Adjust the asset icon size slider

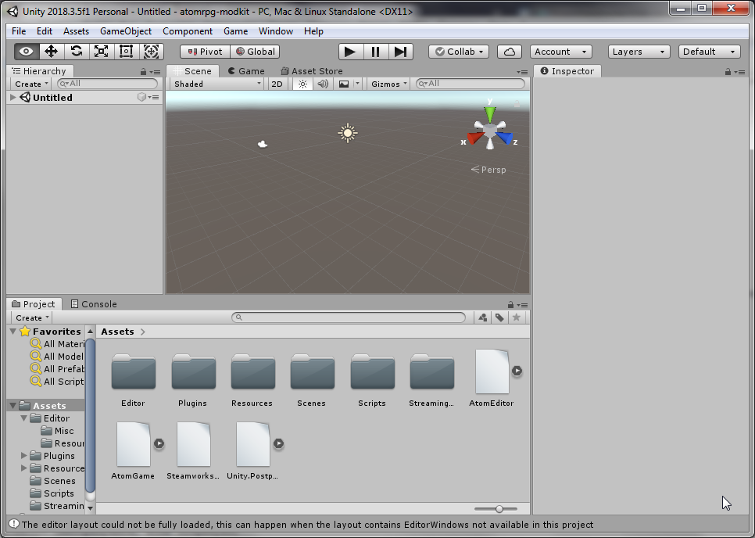tap(499, 509)
